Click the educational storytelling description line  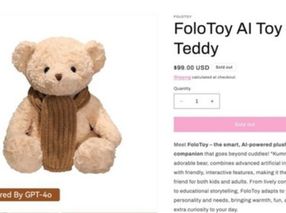click(x=230, y=191)
